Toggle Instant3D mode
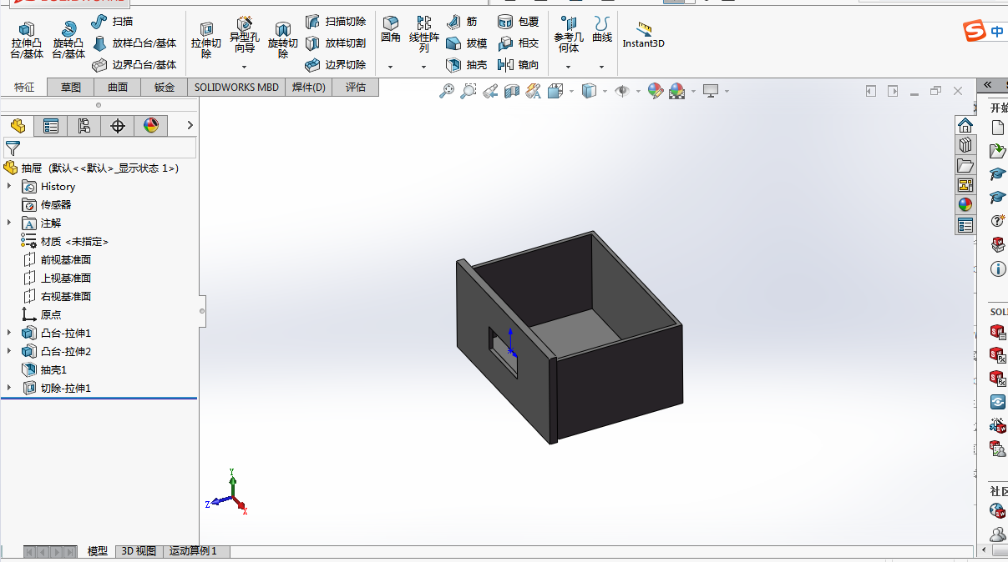This screenshot has height=562, width=1008. point(643,35)
